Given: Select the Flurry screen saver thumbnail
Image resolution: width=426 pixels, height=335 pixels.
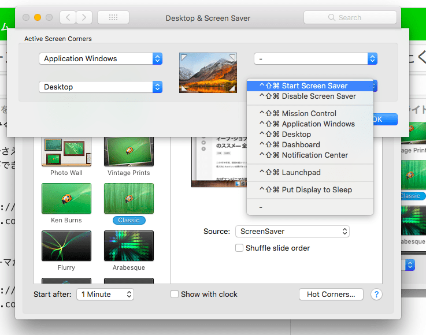Looking at the screenshot, I should (x=66, y=246).
